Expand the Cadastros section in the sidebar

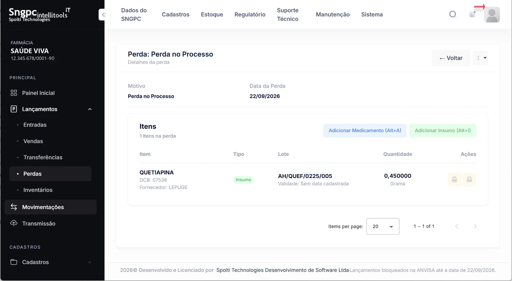click(50, 262)
